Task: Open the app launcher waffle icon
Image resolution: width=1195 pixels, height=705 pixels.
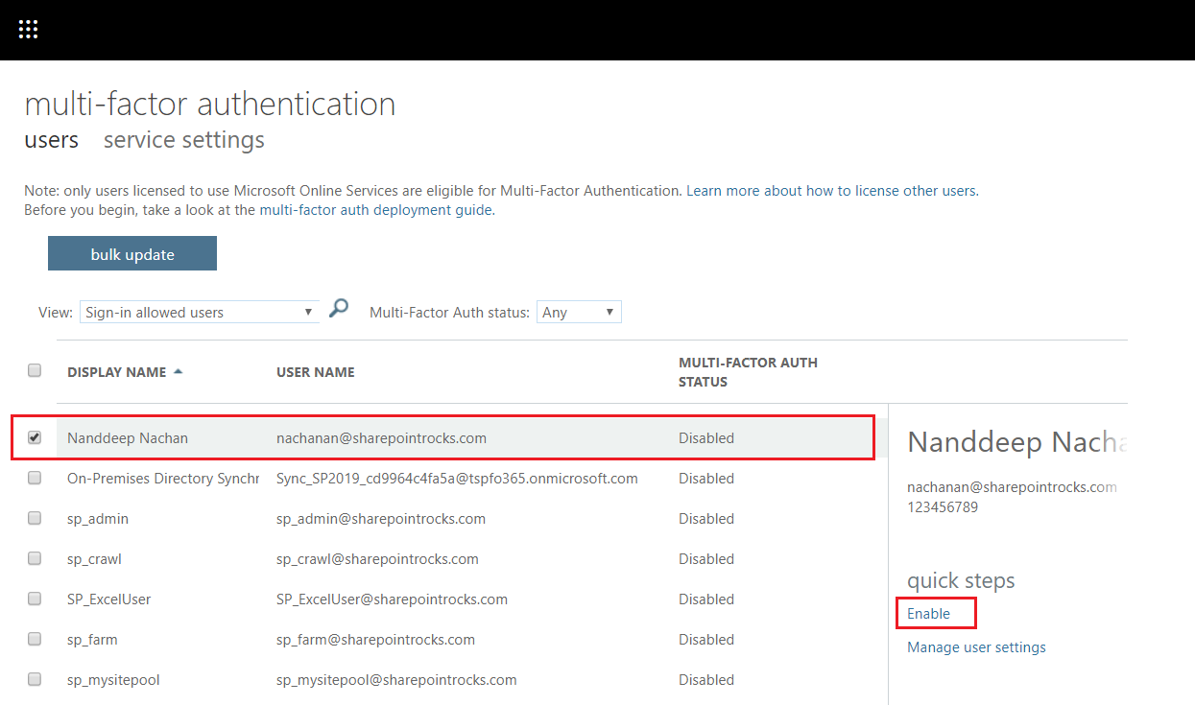Action: click(x=28, y=30)
